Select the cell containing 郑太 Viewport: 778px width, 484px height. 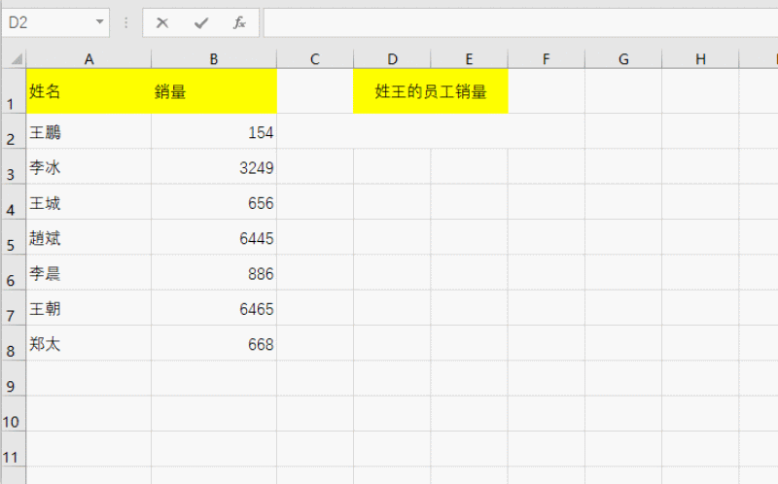pyautogui.click(x=88, y=343)
